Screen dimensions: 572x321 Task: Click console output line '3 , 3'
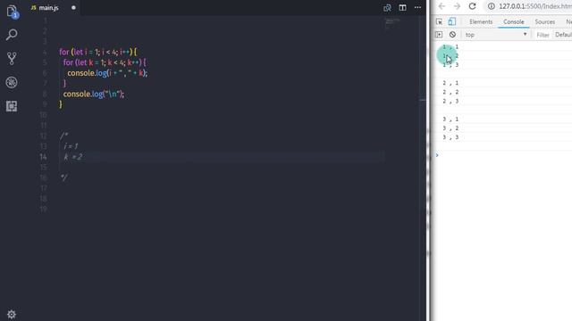[450, 137]
